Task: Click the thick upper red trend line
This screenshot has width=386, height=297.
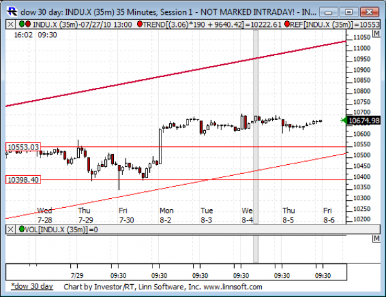Action: [176, 74]
